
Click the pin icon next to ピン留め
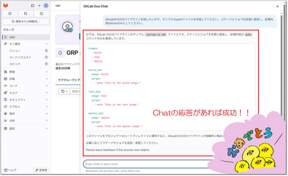tap(5, 44)
